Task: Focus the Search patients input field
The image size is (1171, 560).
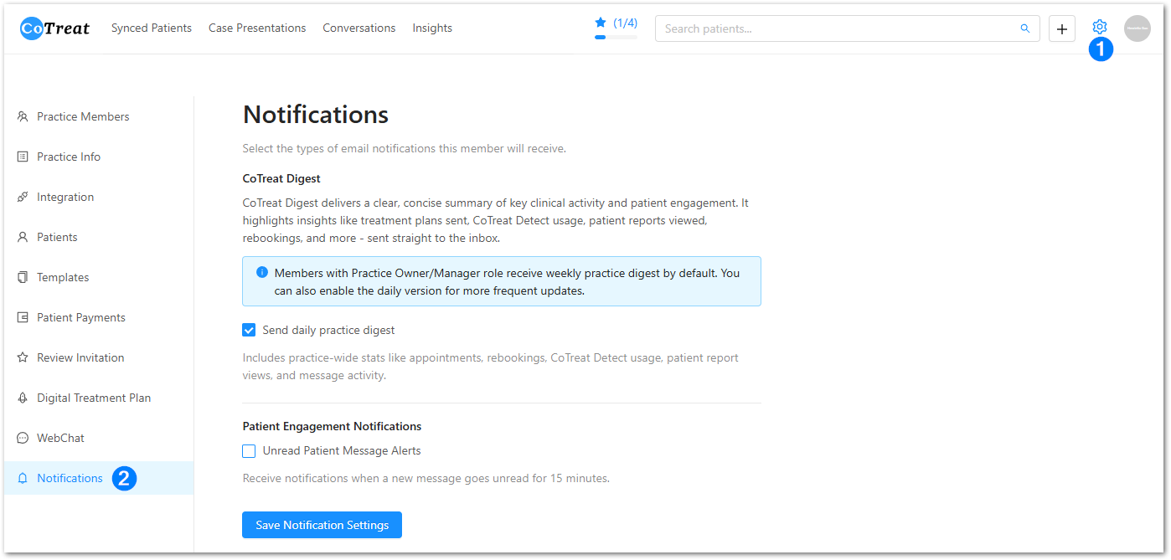Action: pyautogui.click(x=838, y=28)
